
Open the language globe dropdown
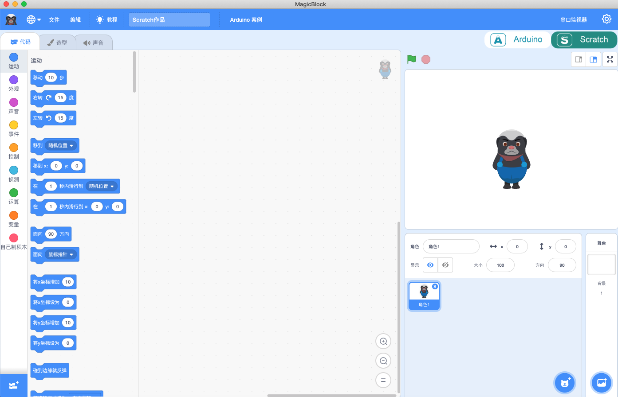pyautogui.click(x=34, y=19)
